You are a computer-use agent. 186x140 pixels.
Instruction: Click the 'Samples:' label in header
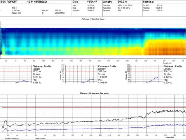tap(106, 10)
